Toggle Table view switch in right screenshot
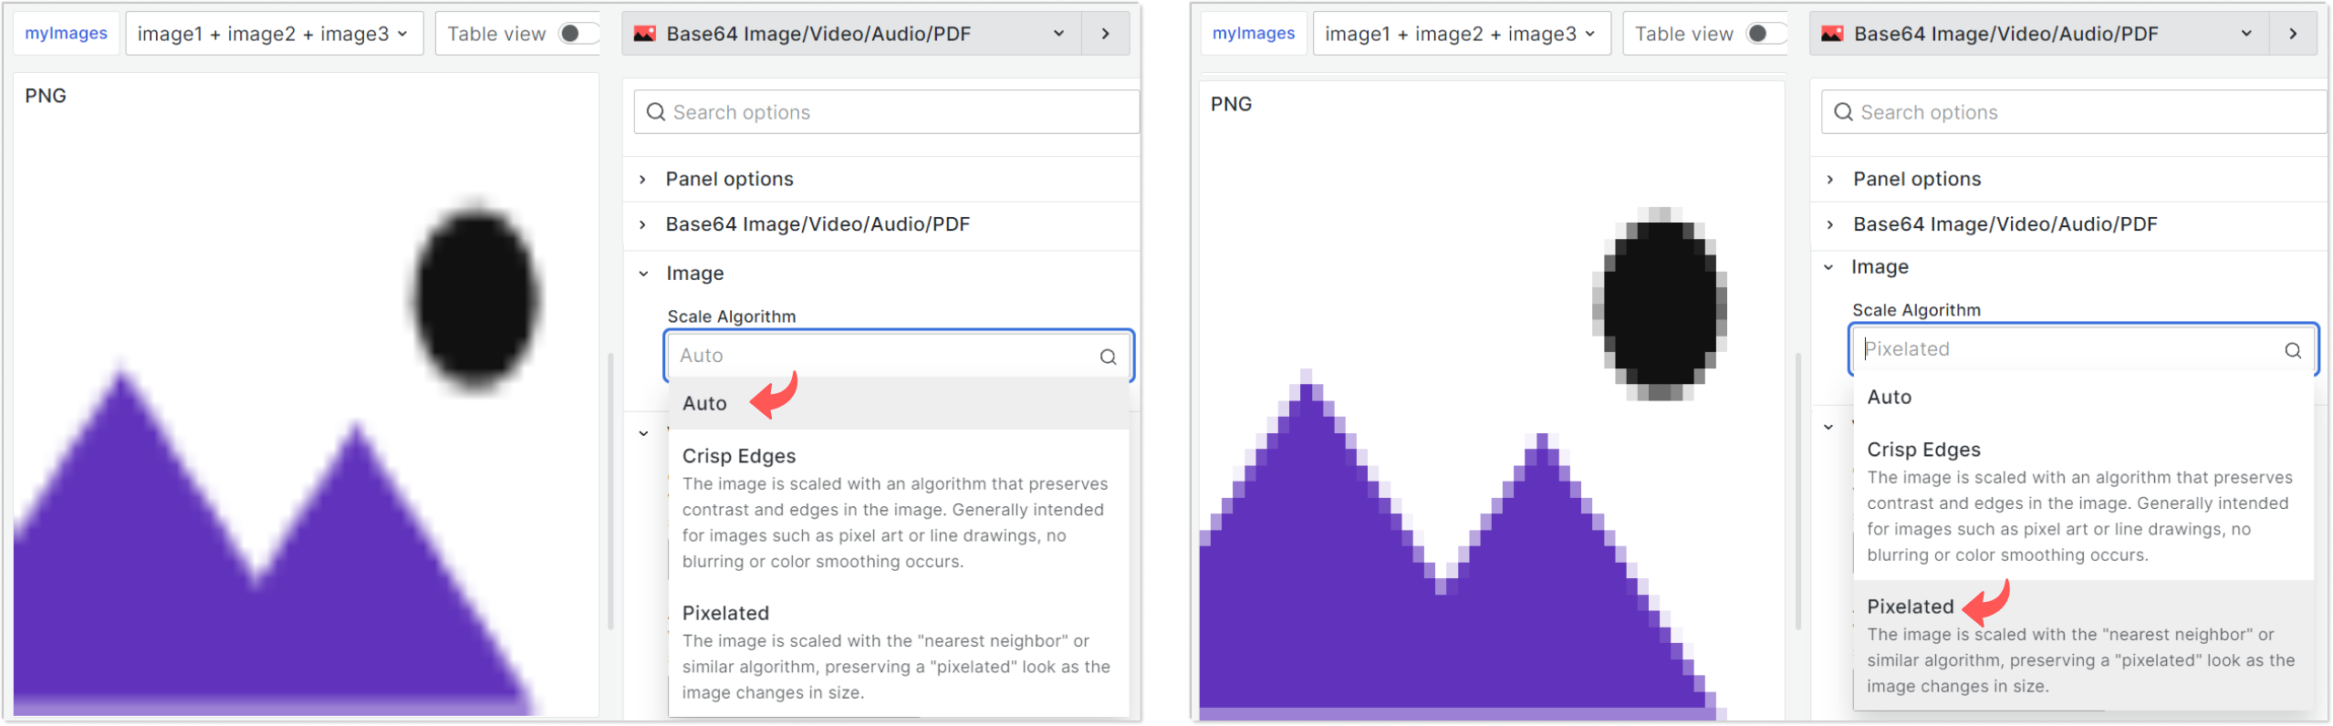The width and height of the screenshot is (2333, 726). pyautogui.click(x=1763, y=34)
